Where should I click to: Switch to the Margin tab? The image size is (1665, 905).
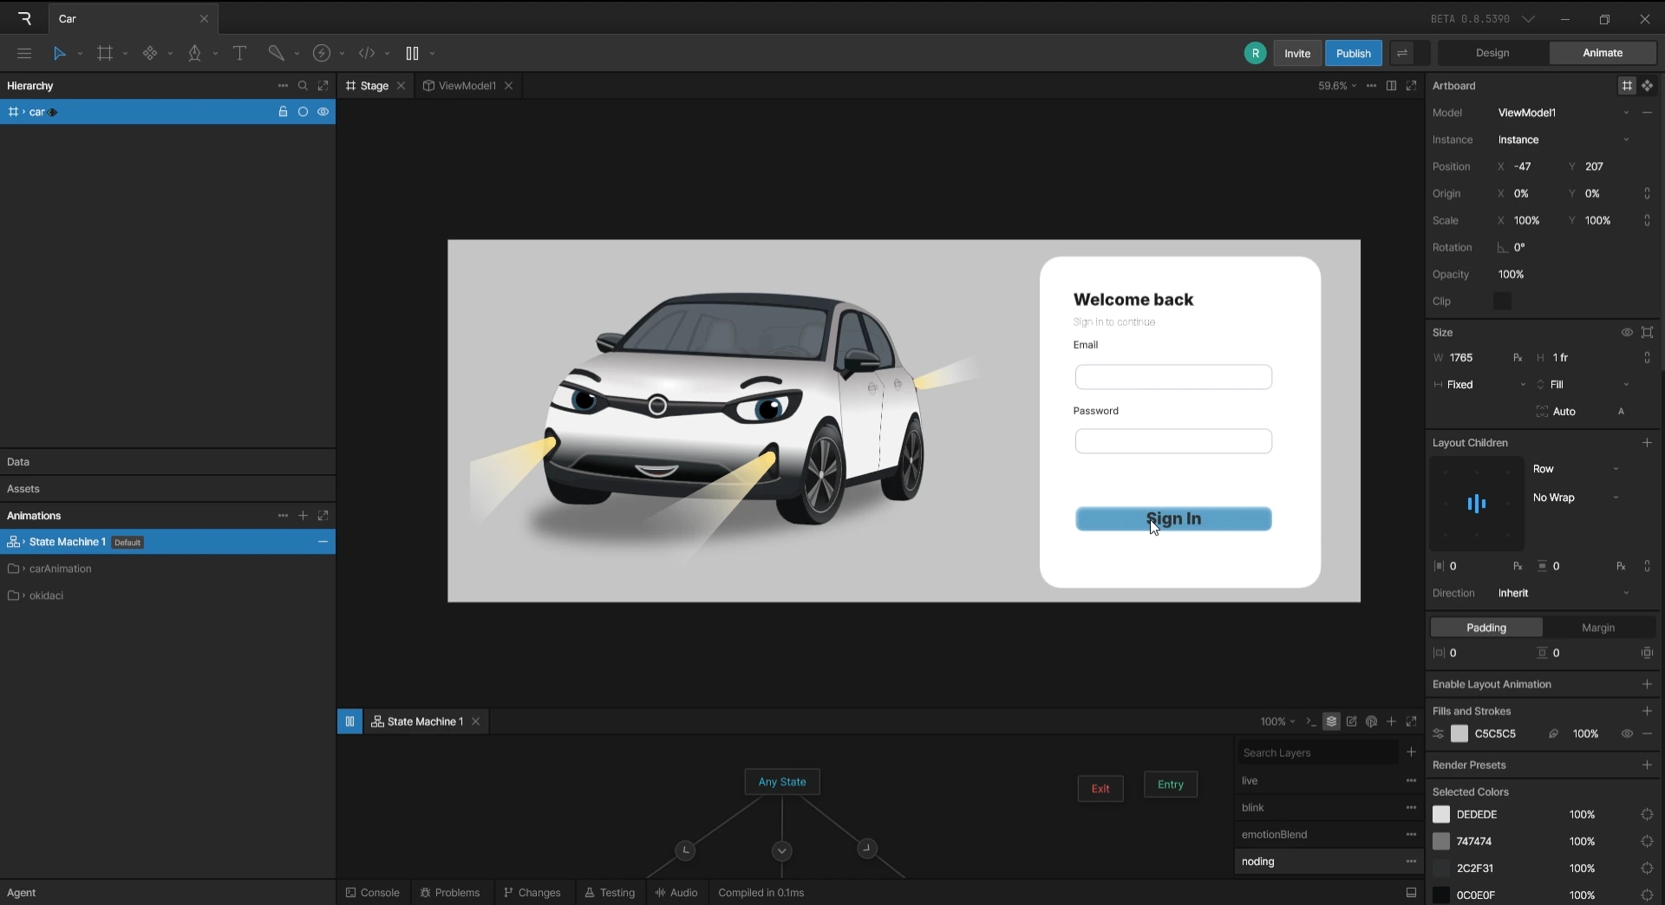pyautogui.click(x=1598, y=628)
